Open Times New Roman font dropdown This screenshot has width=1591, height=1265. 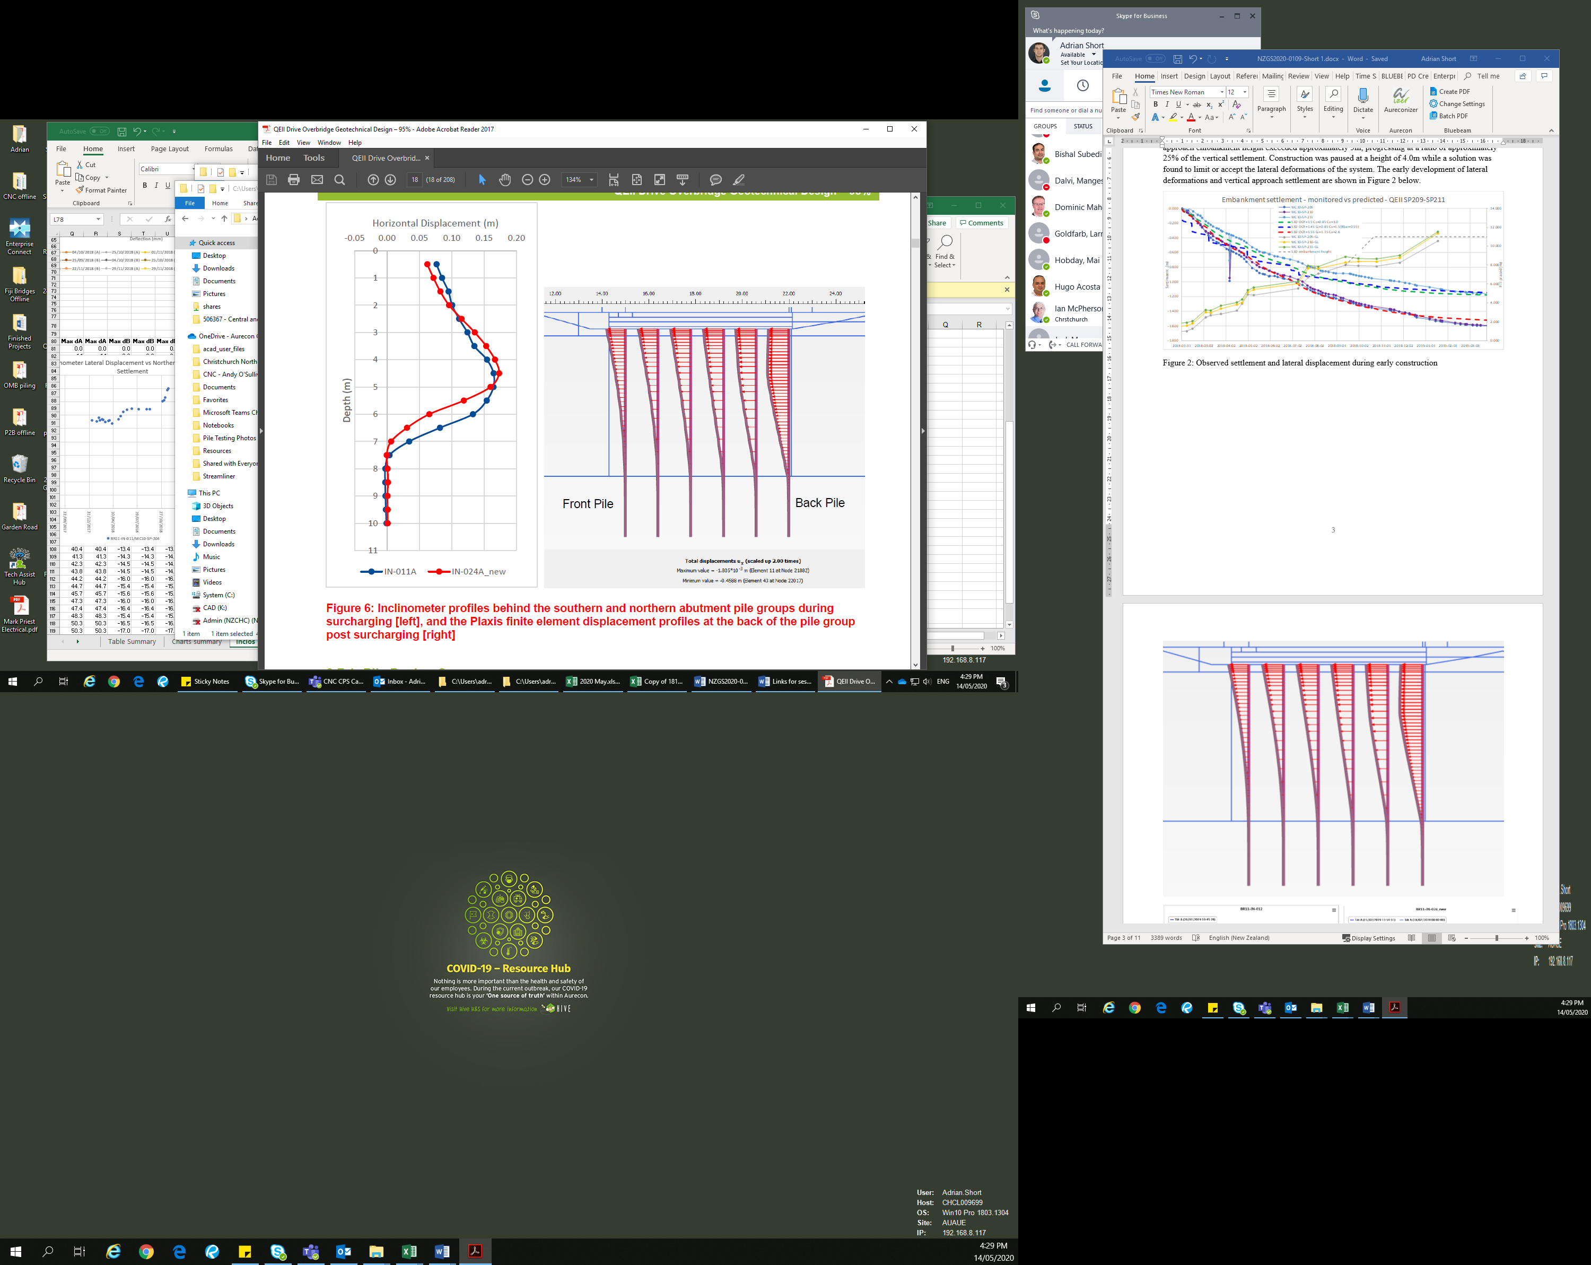(x=1221, y=92)
